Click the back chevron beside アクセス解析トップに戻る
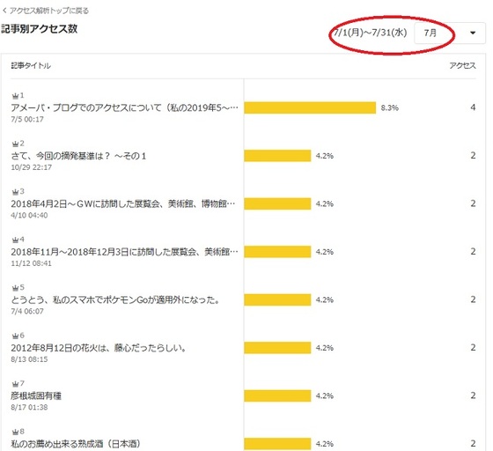 4,11
